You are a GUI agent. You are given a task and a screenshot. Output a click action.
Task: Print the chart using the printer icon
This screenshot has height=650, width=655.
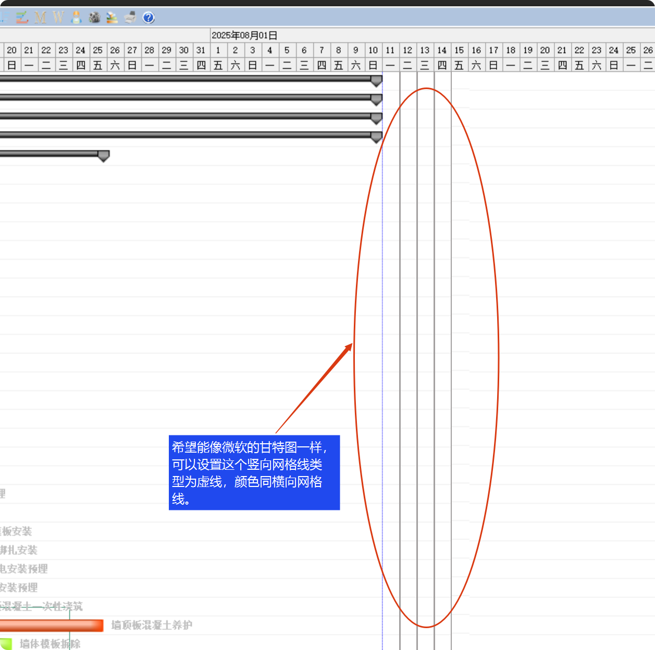[130, 18]
